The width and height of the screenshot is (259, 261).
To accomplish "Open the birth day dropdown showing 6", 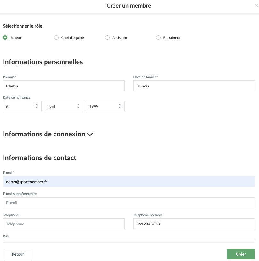I will pos(22,106).
